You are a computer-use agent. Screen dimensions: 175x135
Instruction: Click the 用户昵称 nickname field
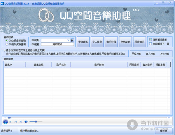click(x=57, y=44)
